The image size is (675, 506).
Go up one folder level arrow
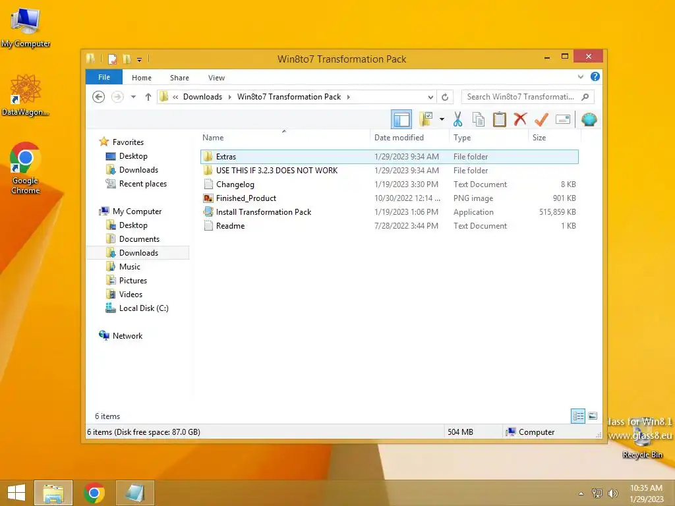coord(148,97)
